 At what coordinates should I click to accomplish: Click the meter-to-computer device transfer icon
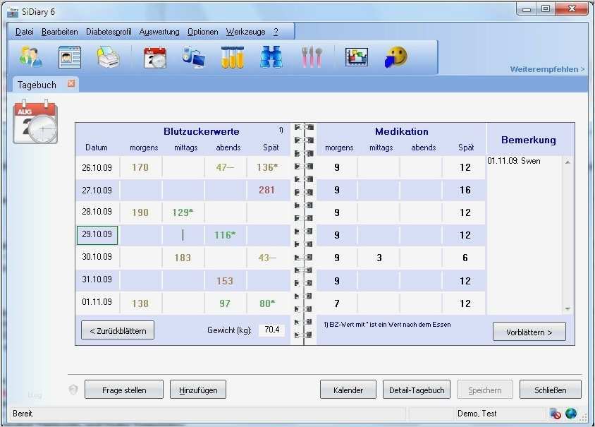click(x=193, y=57)
